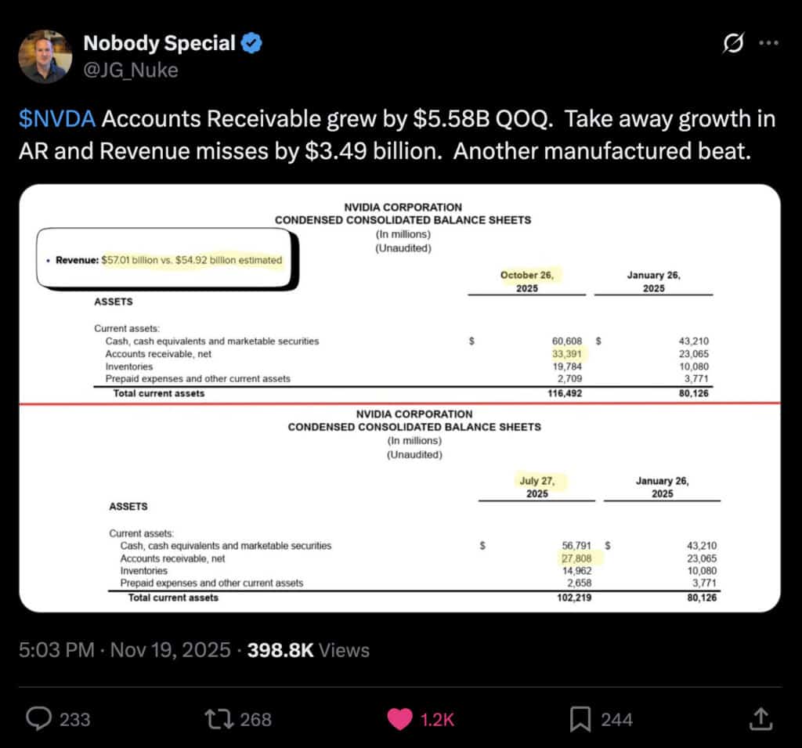Click the 233 replies count

[x=74, y=719]
